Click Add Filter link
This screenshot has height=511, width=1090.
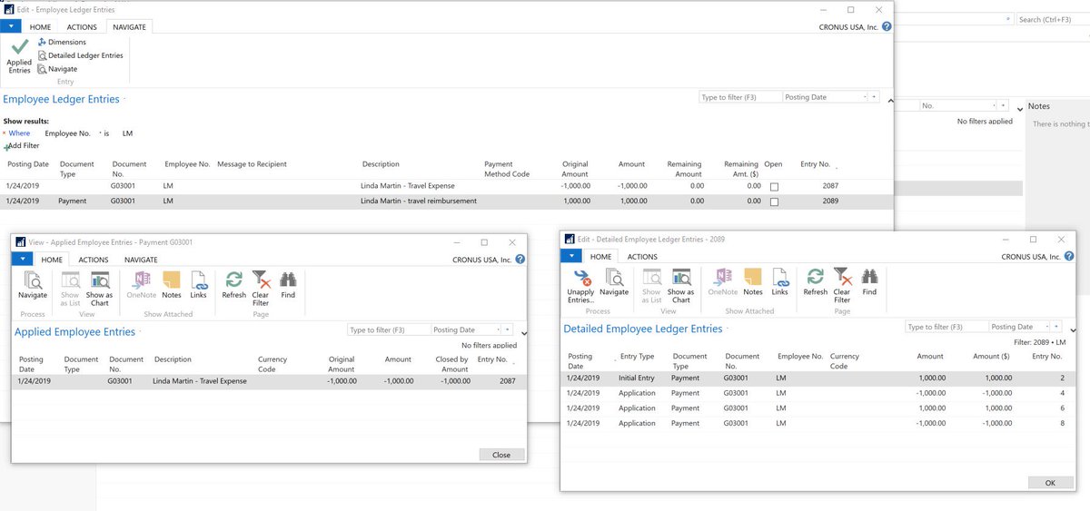pos(22,145)
